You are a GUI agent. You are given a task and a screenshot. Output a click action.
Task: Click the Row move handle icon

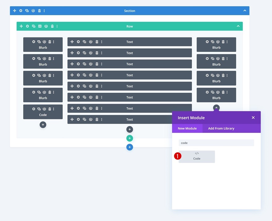(x=21, y=26)
